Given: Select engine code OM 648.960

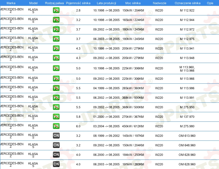Looking at the screenshot, I should pos(187,145).
